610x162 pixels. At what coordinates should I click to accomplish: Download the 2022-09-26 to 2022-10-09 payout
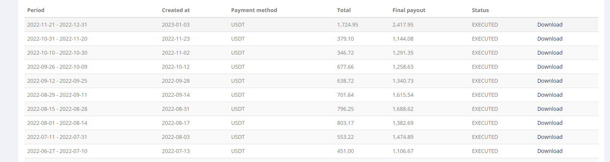click(x=549, y=67)
